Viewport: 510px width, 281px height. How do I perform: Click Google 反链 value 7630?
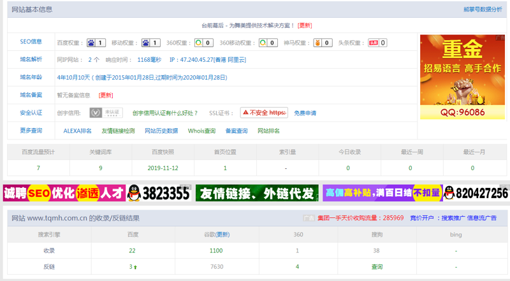[x=217, y=267]
